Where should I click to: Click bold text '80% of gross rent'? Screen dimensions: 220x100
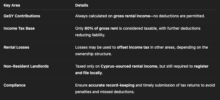point(101,28)
